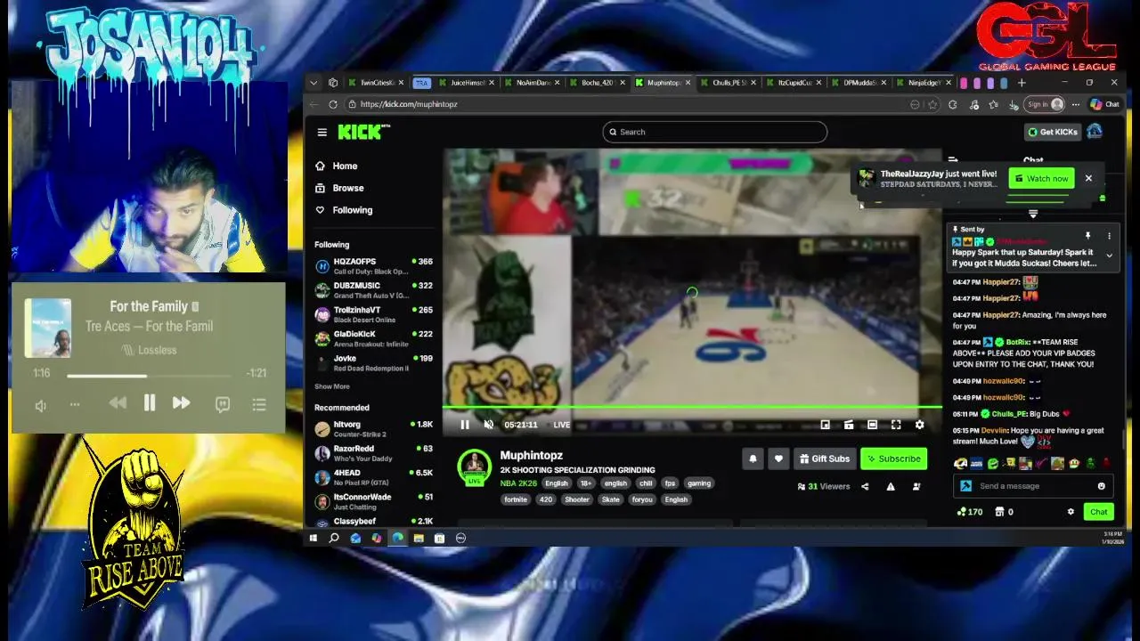Open the channel points 170 icon
The height and width of the screenshot is (641, 1140).
click(x=969, y=512)
